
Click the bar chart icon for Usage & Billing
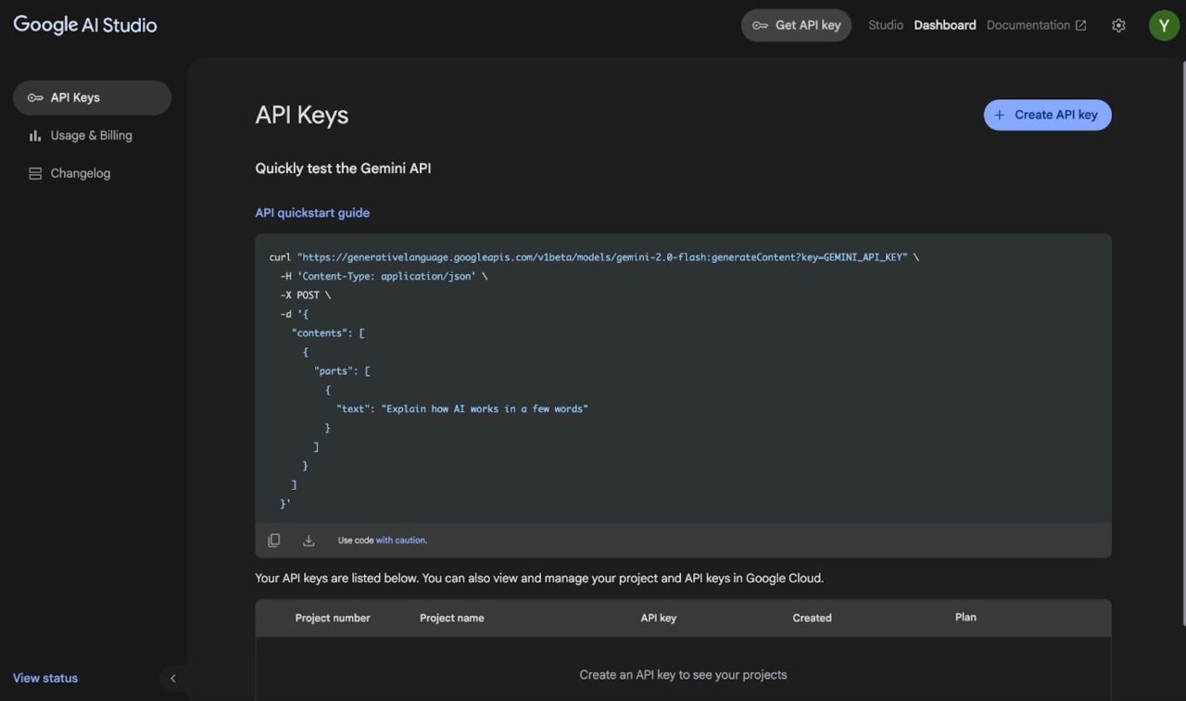(35, 135)
